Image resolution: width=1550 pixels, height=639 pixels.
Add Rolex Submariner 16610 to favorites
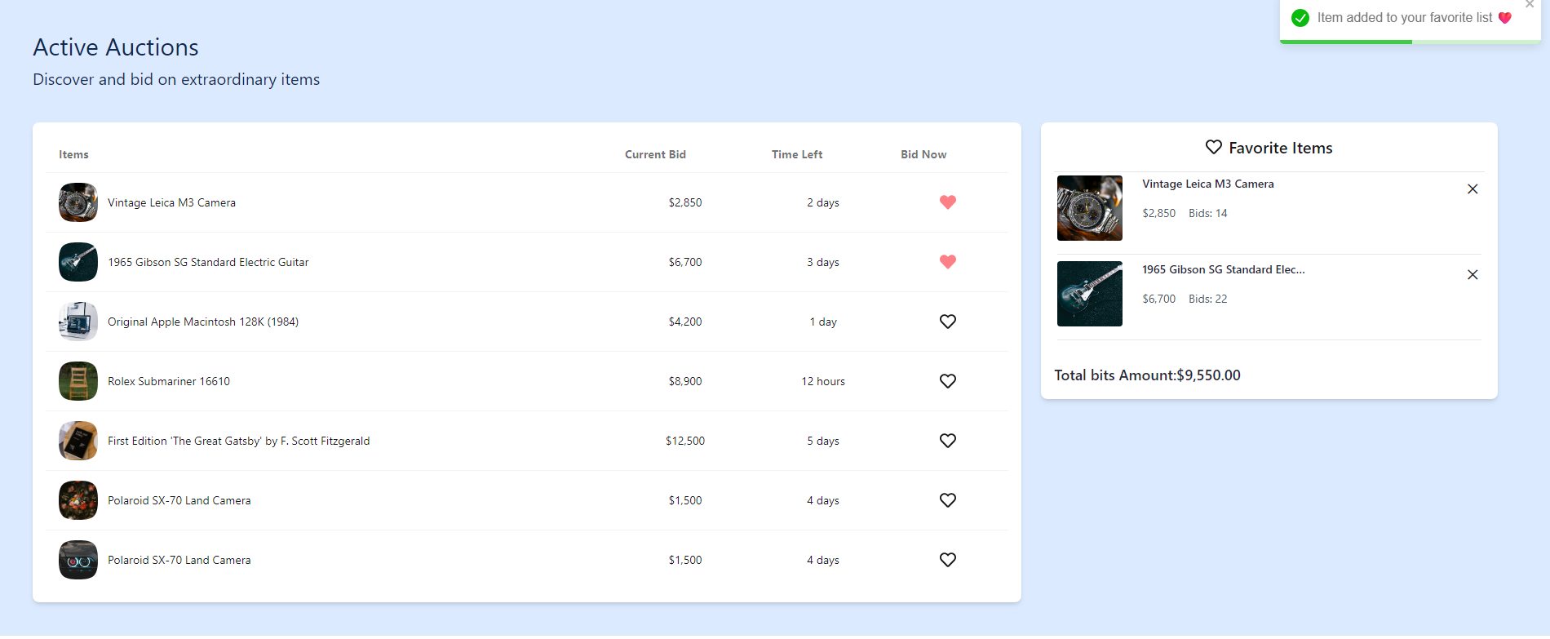pos(947,381)
